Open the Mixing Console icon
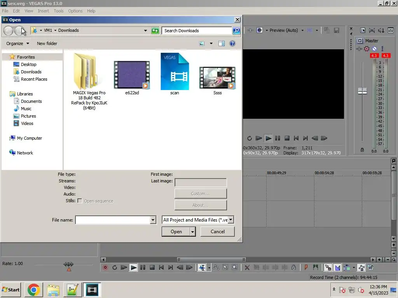The height and width of the screenshot is (298, 398). 391,30
